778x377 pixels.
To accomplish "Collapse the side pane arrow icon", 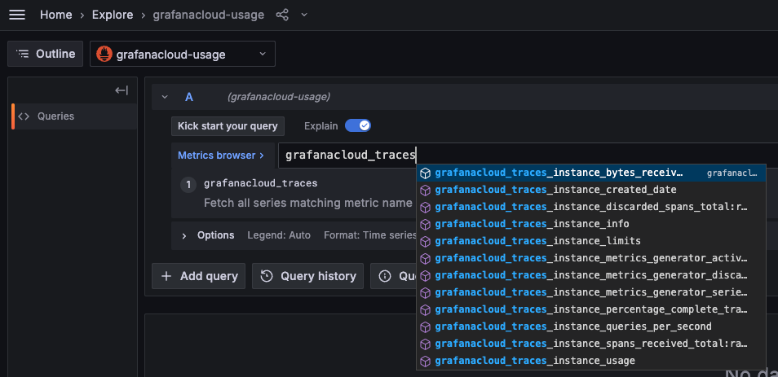I will coord(122,90).
